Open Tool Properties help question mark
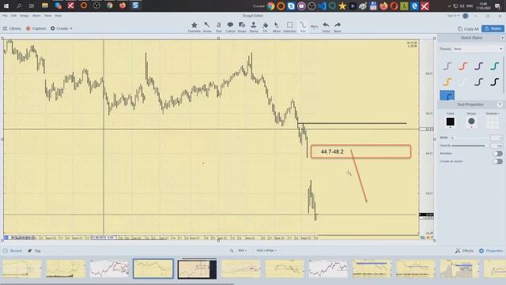The height and width of the screenshot is (285, 506). (x=500, y=104)
